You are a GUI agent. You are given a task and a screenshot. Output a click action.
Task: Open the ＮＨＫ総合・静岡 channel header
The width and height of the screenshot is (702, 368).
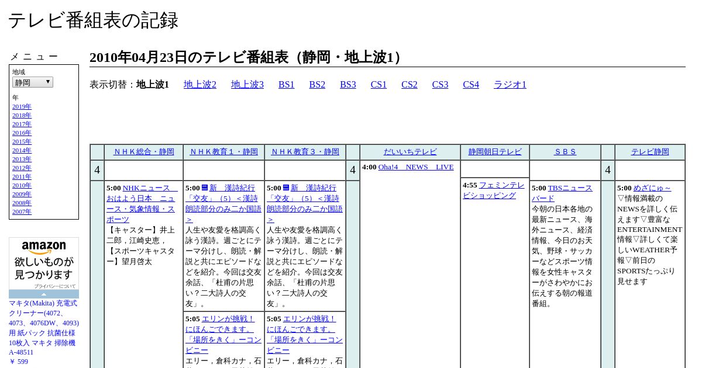(x=143, y=152)
